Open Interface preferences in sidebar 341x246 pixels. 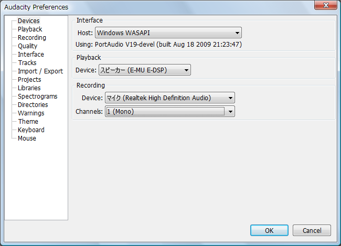[30, 55]
